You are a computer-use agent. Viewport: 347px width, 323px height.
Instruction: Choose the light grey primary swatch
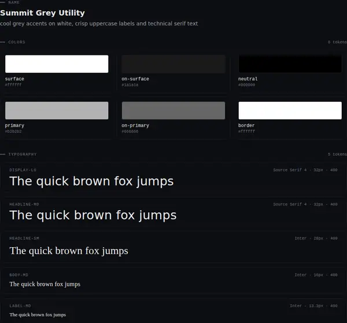[x=57, y=111]
